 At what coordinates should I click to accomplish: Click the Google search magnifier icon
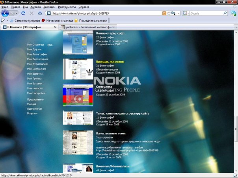point(225,13)
